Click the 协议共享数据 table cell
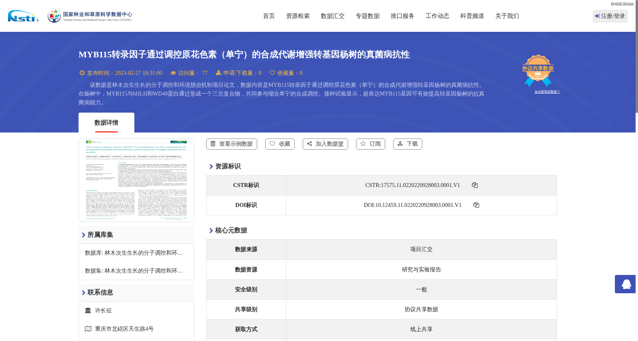Viewport: 638px width, 341px height. click(x=421, y=309)
